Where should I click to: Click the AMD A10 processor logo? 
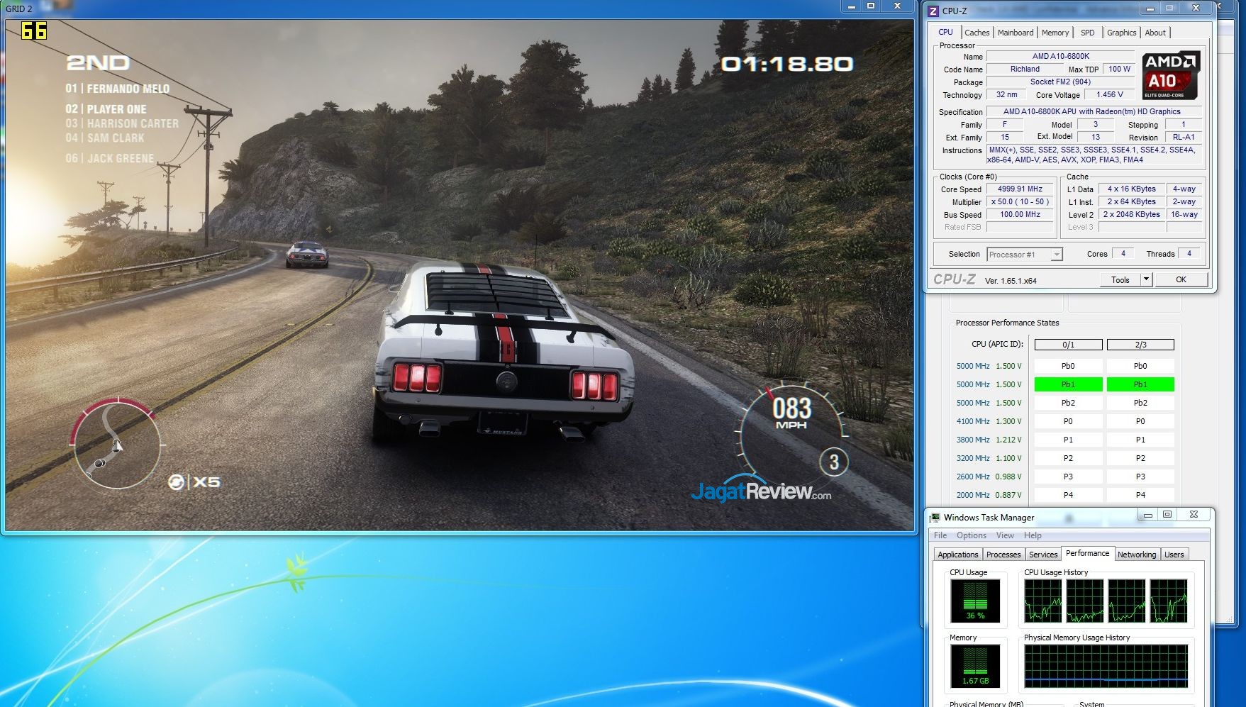[1170, 74]
